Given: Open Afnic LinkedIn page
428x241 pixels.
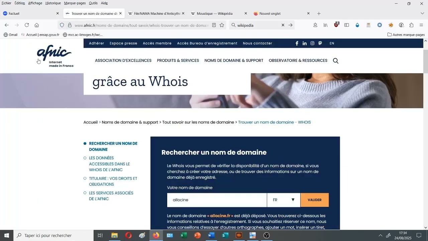Looking at the screenshot, I should (305, 43).
